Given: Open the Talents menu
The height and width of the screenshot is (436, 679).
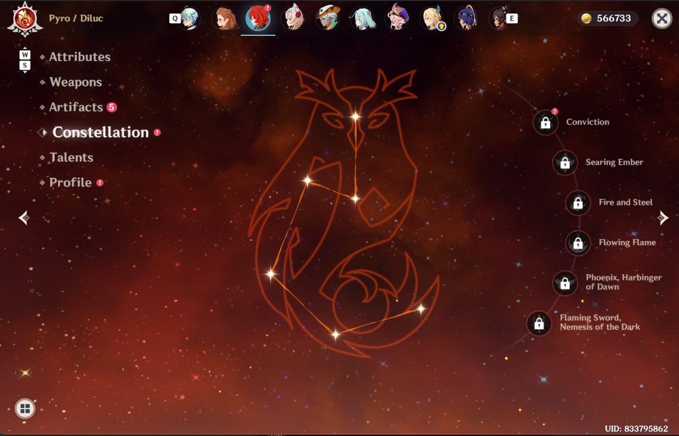Looking at the screenshot, I should tap(71, 157).
